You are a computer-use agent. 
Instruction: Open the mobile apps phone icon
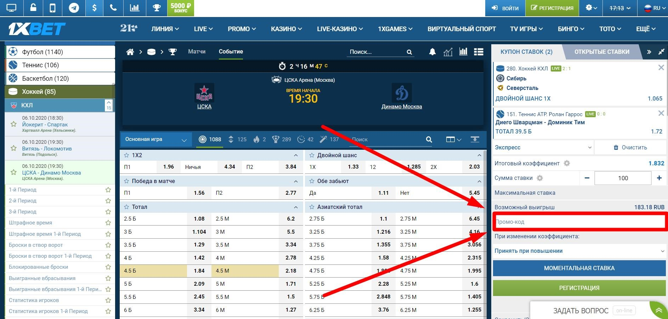(52, 8)
